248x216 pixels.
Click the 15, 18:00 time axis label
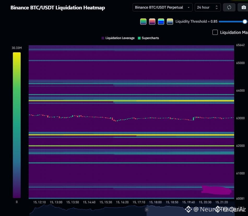coord(155,202)
